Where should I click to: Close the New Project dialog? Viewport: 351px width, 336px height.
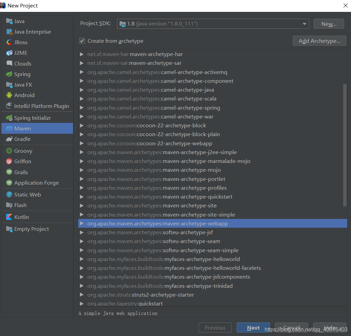[x=346, y=5]
